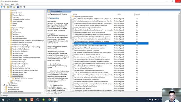Viewport: 181px width, 102px height.
Task: Select Delay Restart for scheduled installations
Action: (x=87, y=79)
